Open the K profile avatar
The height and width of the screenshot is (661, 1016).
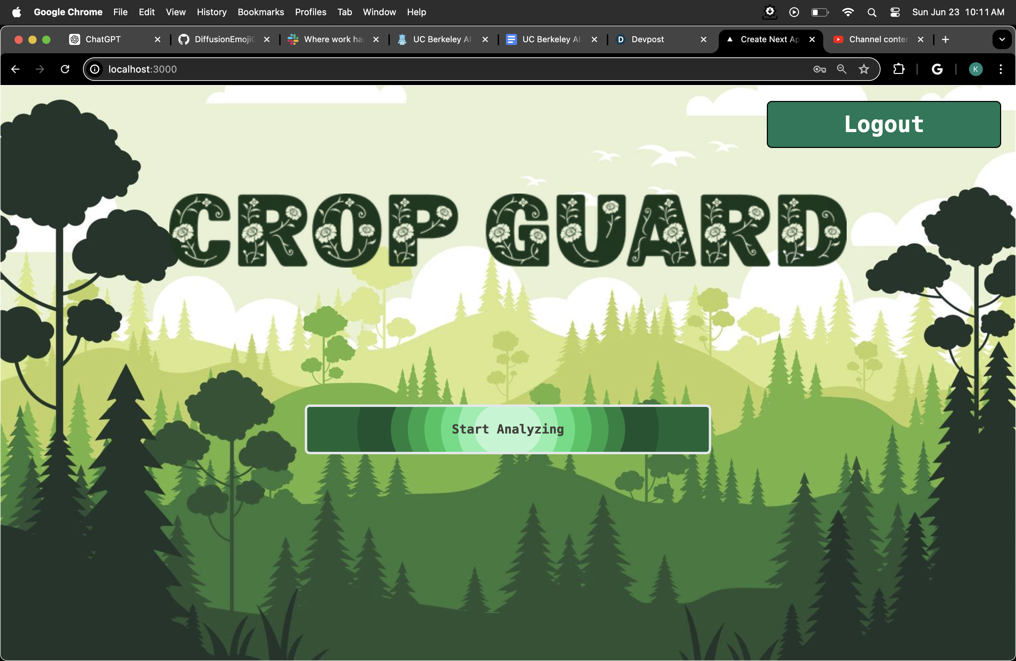tap(975, 69)
